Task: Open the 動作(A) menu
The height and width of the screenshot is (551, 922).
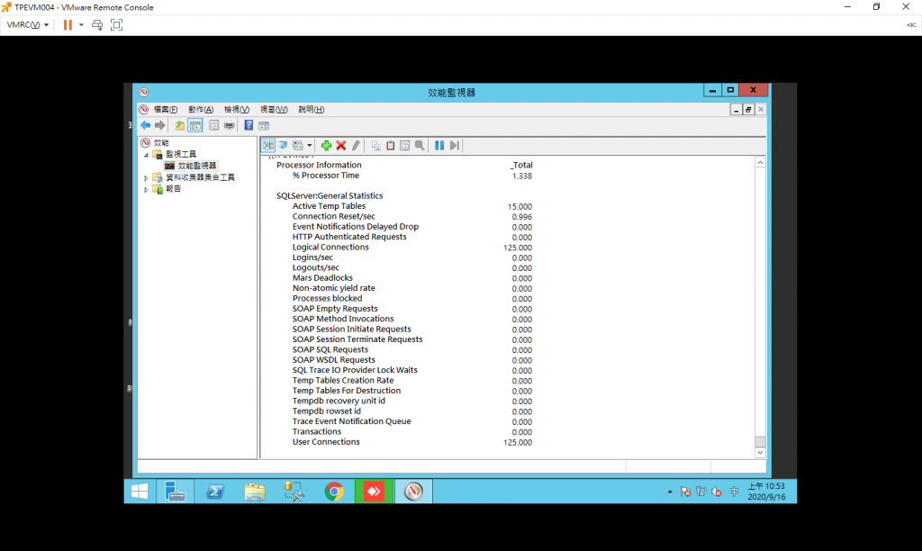Action: pos(201,109)
